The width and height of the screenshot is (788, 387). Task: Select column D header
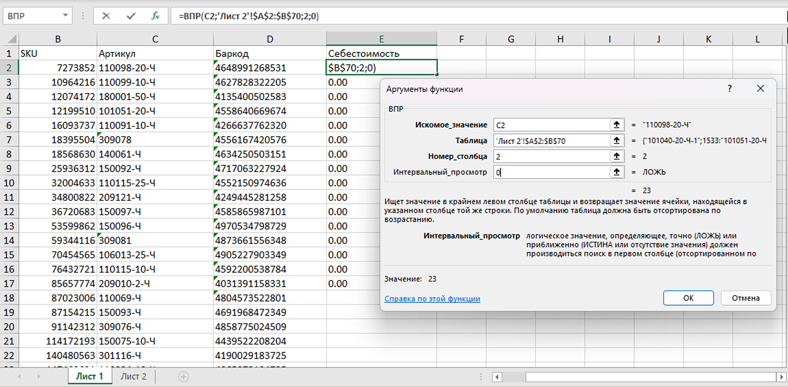coord(270,39)
